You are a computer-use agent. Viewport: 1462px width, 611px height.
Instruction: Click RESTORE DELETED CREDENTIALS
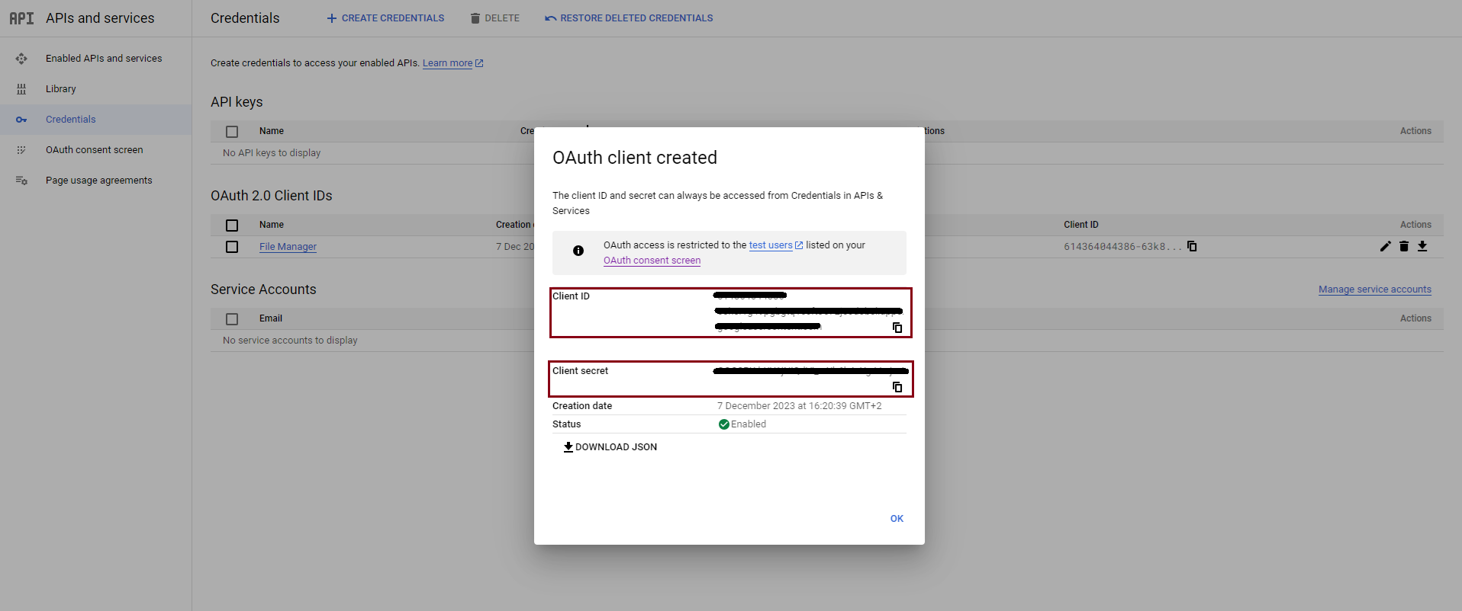[x=629, y=18]
